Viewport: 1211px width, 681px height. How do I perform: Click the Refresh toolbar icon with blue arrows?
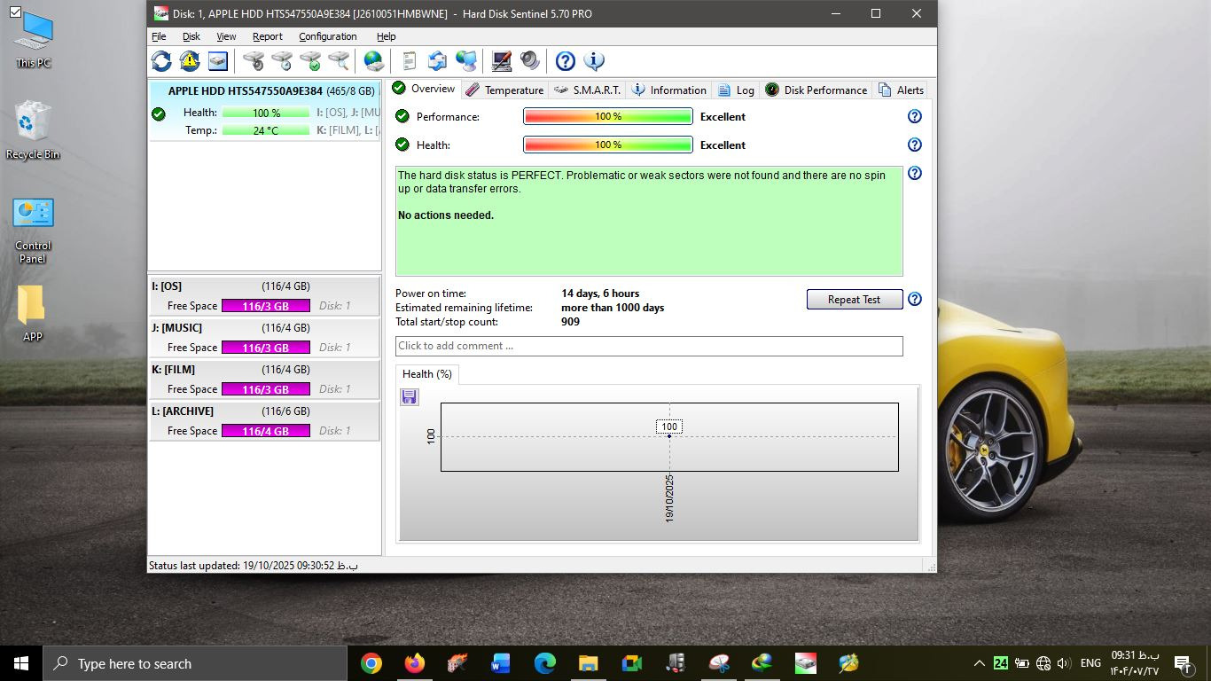pyautogui.click(x=161, y=61)
